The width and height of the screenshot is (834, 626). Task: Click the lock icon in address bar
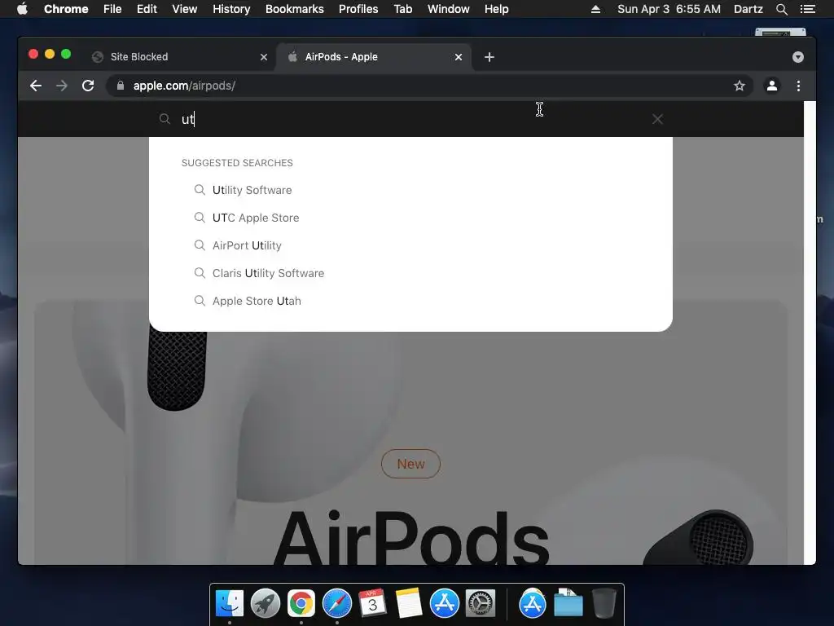pos(121,86)
